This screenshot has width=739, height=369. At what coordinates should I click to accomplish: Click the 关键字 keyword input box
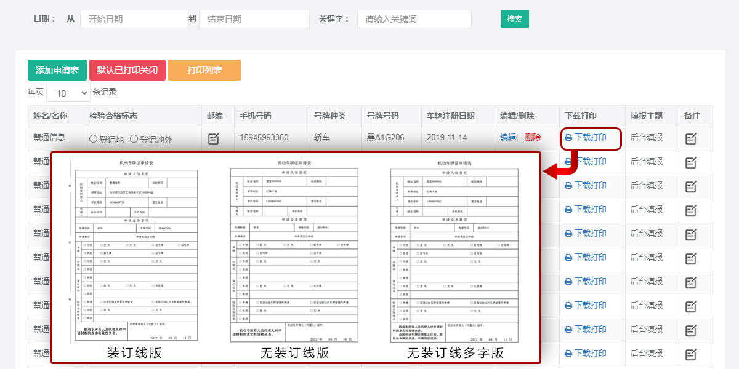(414, 19)
